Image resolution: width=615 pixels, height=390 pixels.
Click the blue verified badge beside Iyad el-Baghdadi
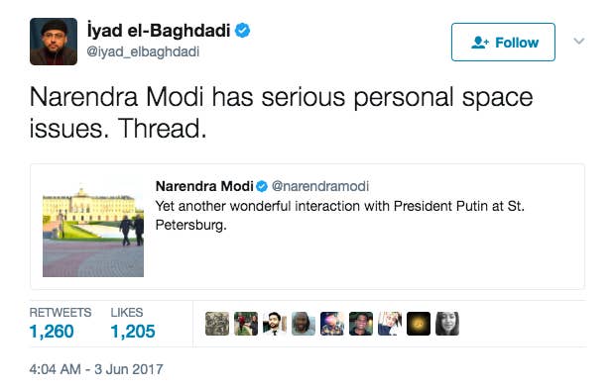coord(242,30)
